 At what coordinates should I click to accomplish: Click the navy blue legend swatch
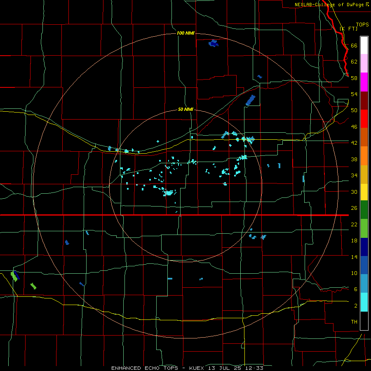tap(364, 247)
